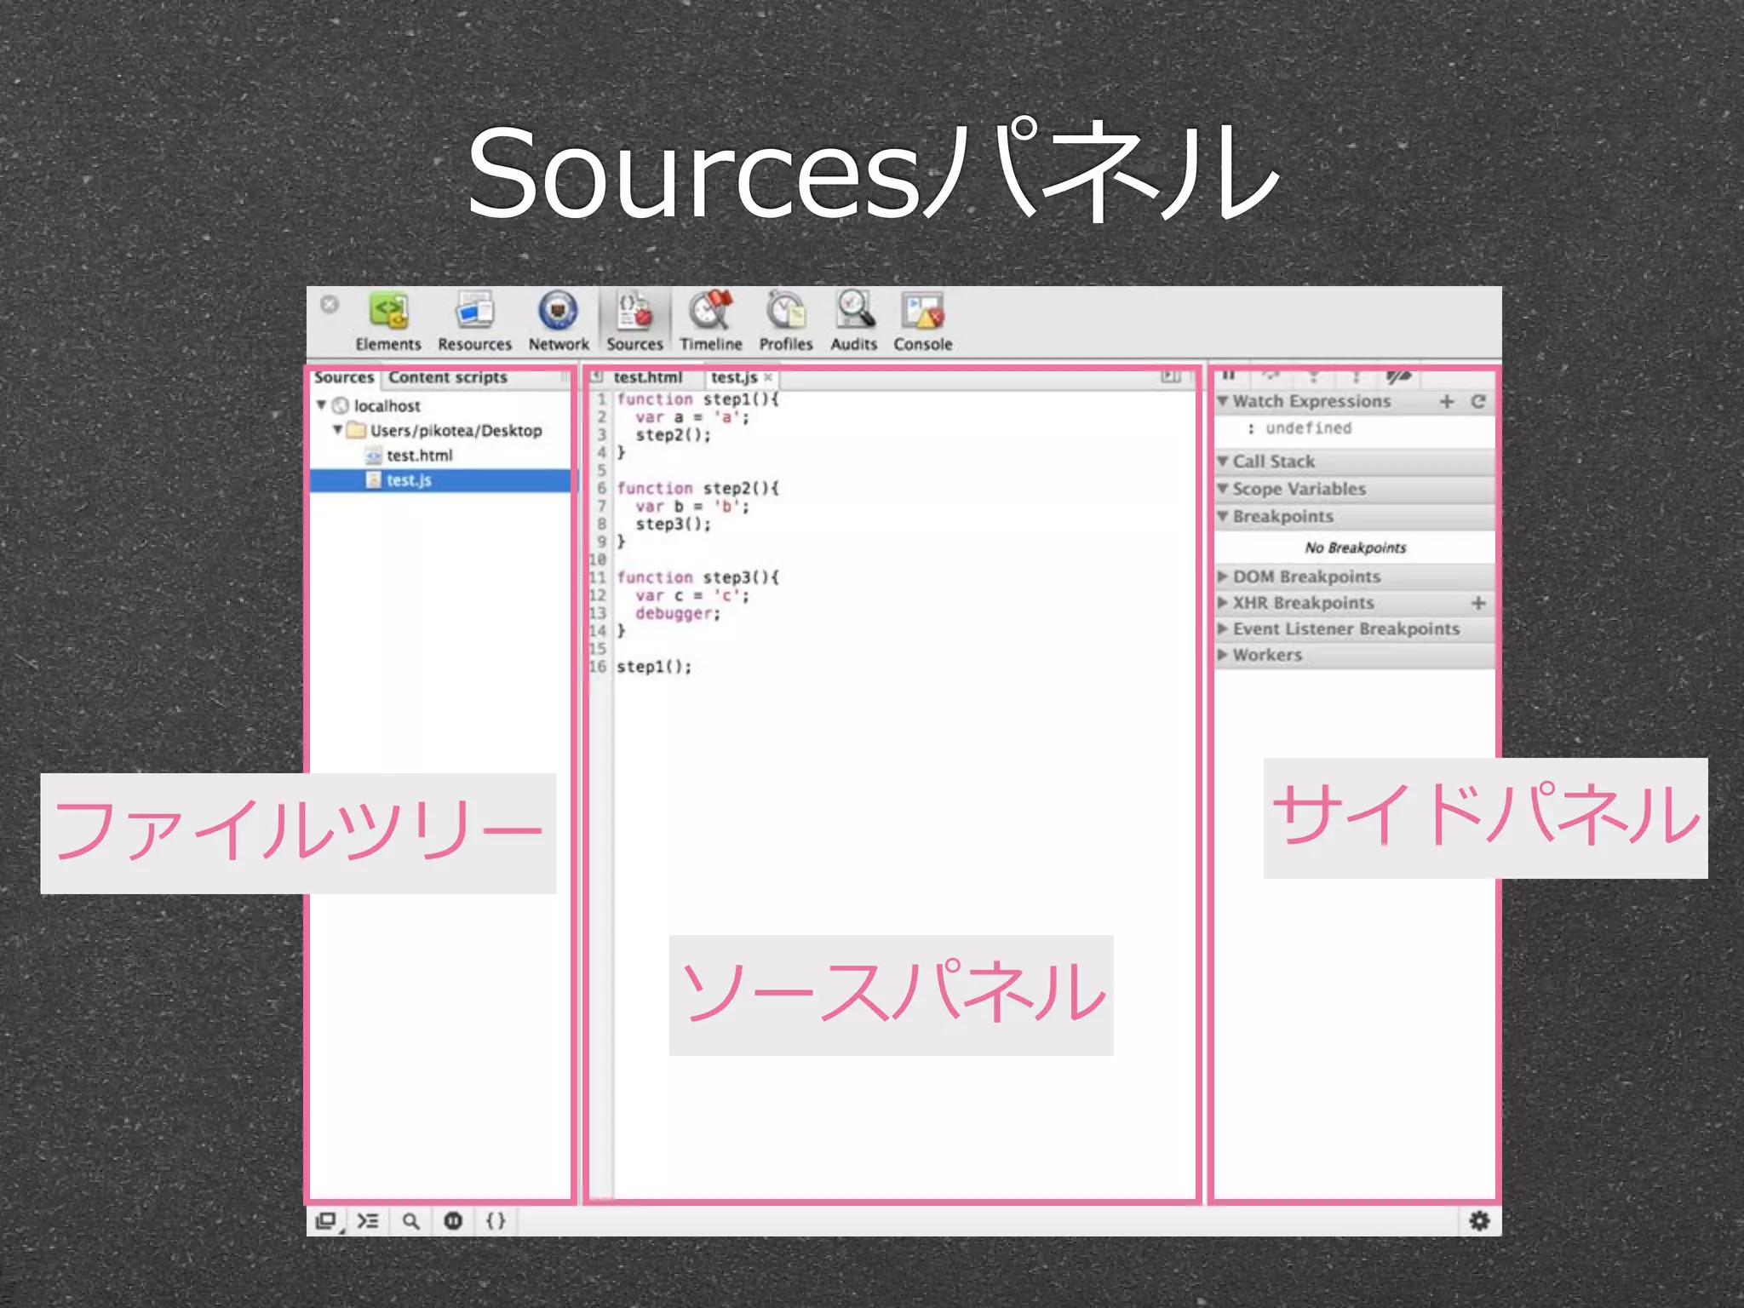Viewport: 1744px width, 1308px height.
Task: Add an XHR breakpoint with plus icon
Action: click(x=1478, y=603)
